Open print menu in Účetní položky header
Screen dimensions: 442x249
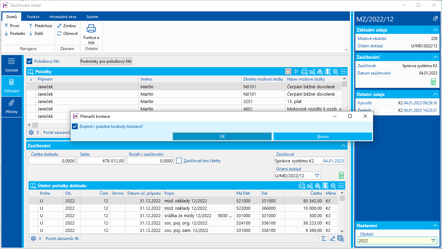click(302, 186)
